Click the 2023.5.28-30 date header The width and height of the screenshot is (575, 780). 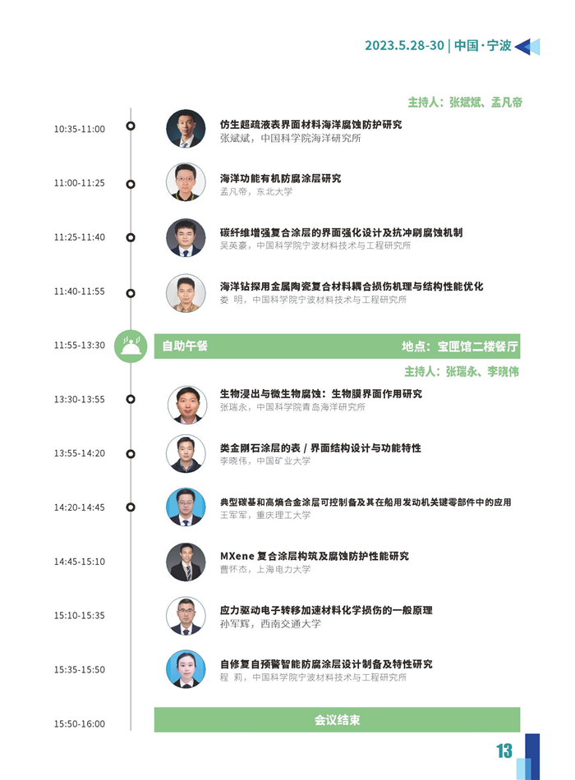[x=404, y=45]
